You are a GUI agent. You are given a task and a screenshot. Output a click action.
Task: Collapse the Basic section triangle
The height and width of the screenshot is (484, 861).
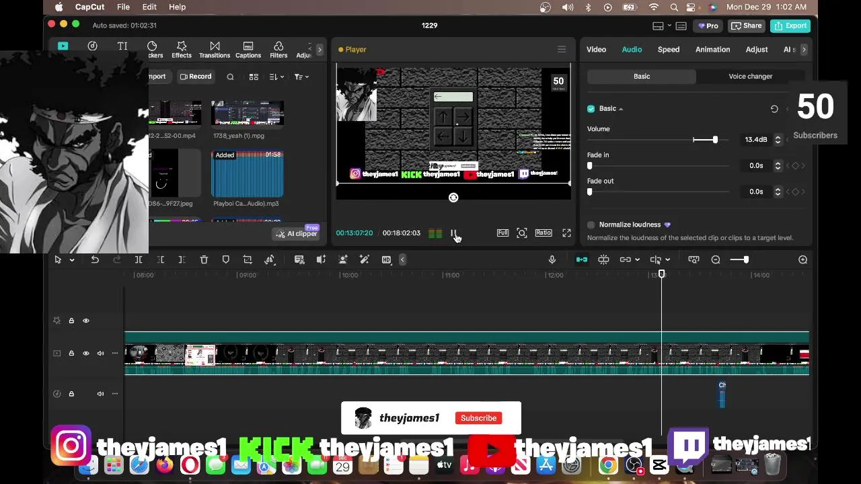pyautogui.click(x=621, y=109)
